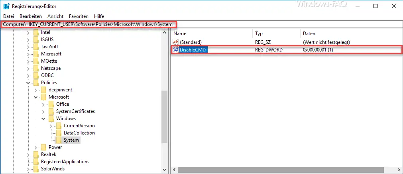The image size is (403, 174).
Task: Select the Realtek folder icon
Action: tap(36, 155)
